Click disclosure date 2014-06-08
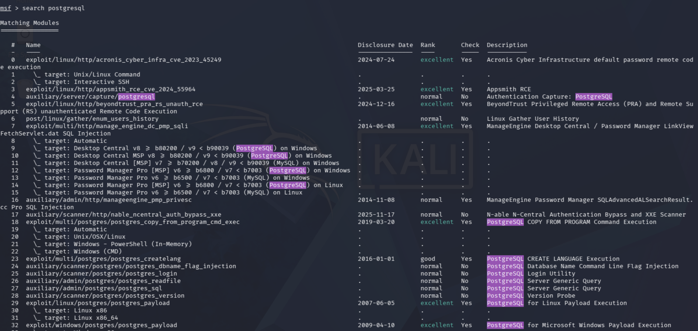This screenshot has width=698, height=331. pyautogui.click(x=376, y=126)
